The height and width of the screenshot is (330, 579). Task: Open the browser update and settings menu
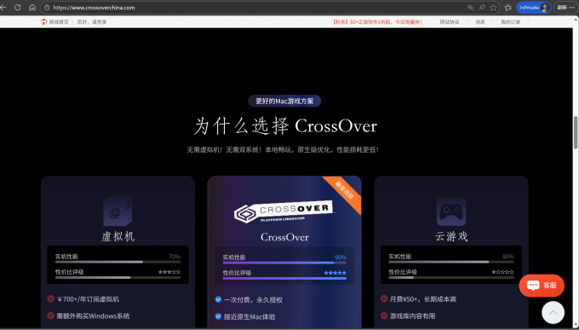click(565, 8)
